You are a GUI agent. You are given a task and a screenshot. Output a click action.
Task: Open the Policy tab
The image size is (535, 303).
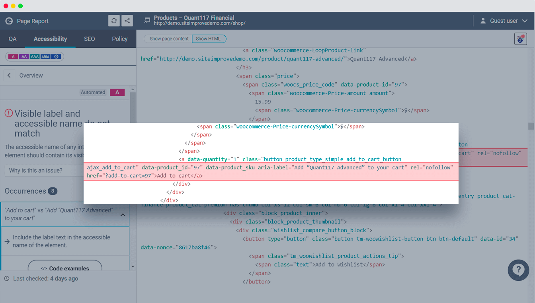click(120, 39)
